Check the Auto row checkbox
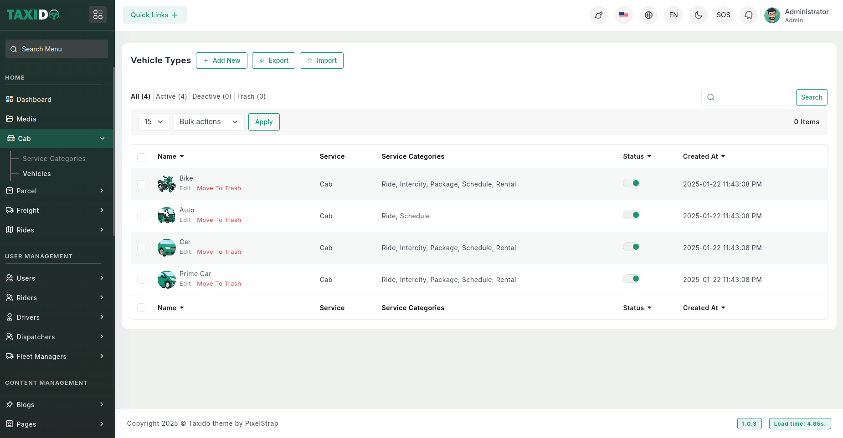843x438 pixels. pyautogui.click(x=141, y=216)
